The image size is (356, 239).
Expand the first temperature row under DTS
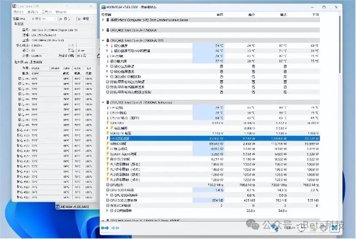[107, 46]
